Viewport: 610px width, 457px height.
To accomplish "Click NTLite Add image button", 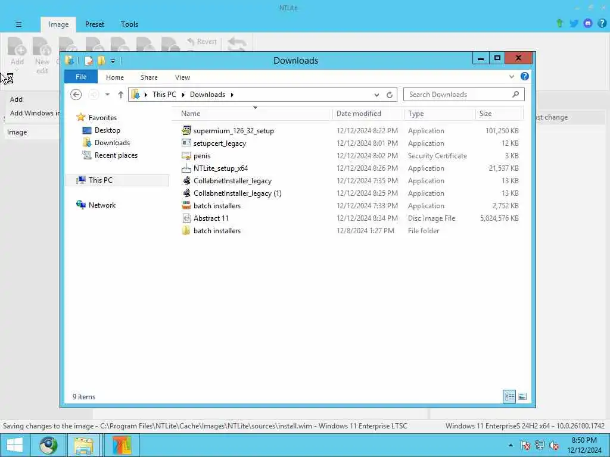I will (x=17, y=52).
